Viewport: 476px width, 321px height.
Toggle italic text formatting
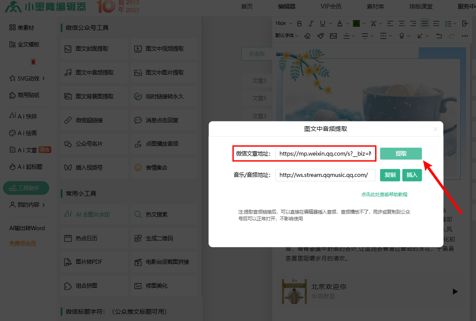[311, 23]
